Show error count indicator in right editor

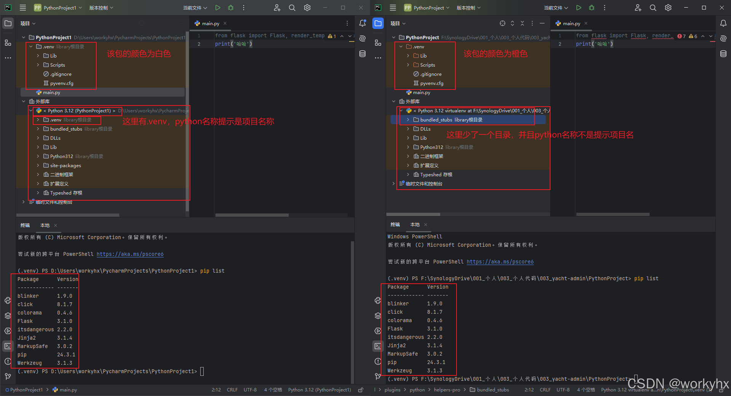click(682, 36)
